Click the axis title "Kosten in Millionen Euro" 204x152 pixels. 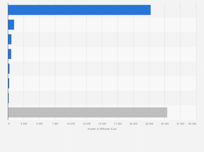102,129
